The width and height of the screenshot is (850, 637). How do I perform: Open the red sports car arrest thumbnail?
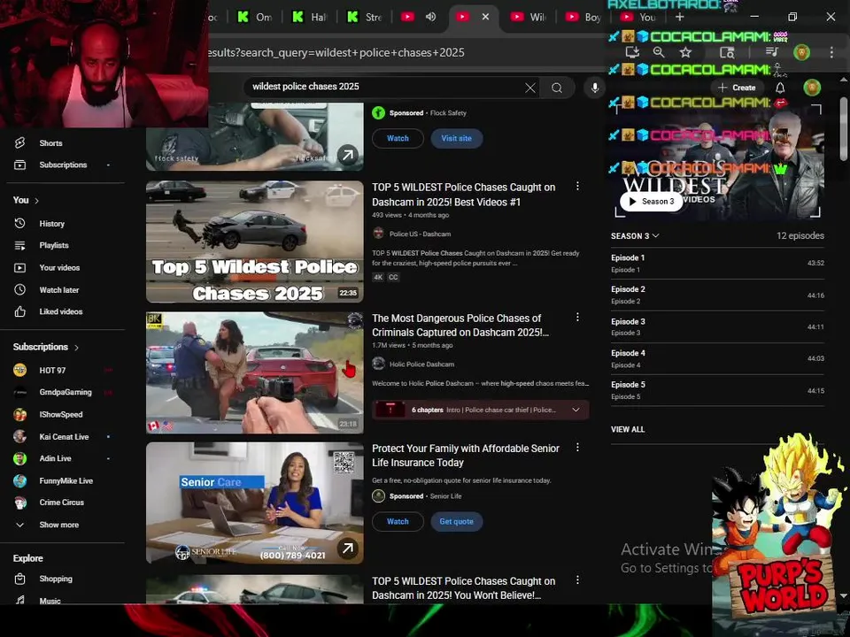click(255, 372)
